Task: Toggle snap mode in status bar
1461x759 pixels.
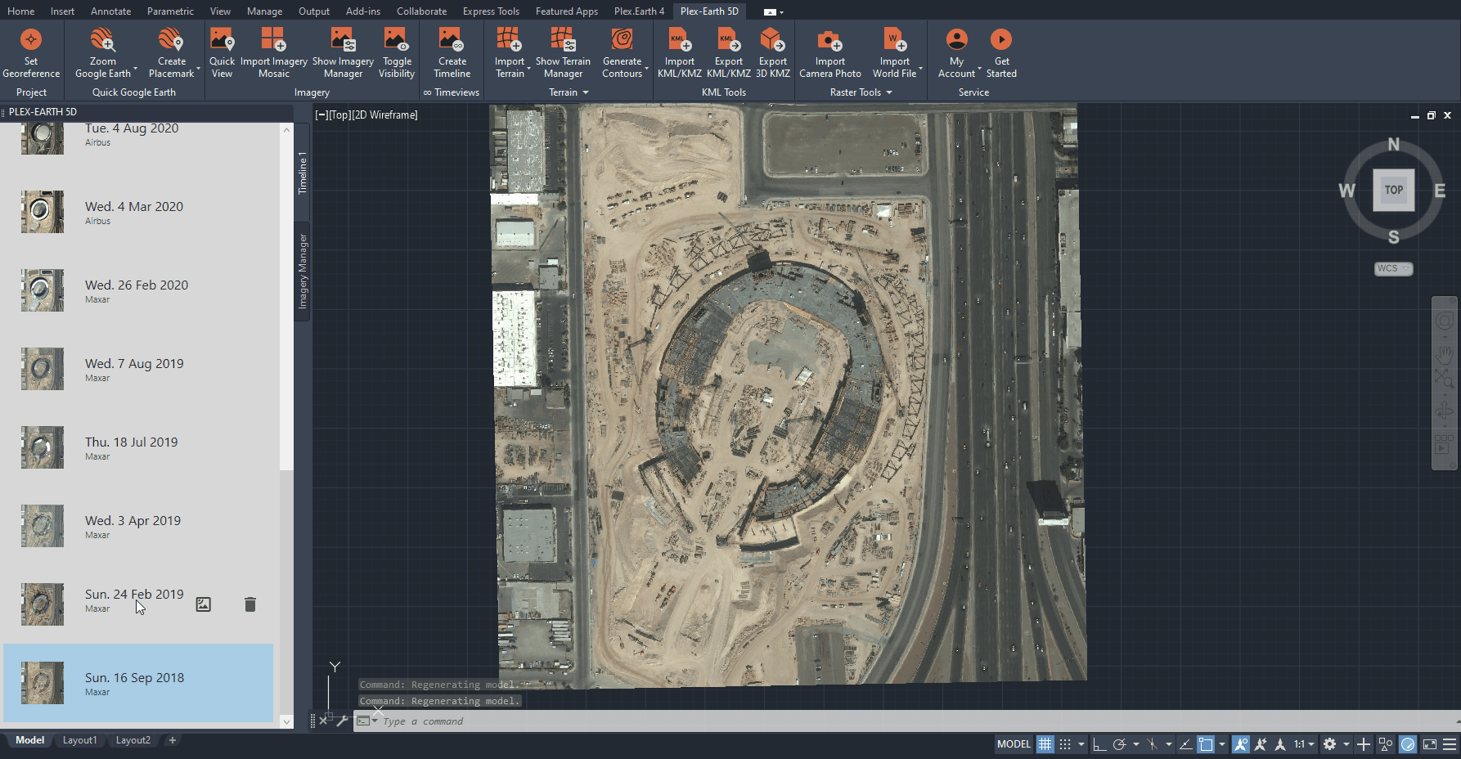Action: [x=1064, y=744]
